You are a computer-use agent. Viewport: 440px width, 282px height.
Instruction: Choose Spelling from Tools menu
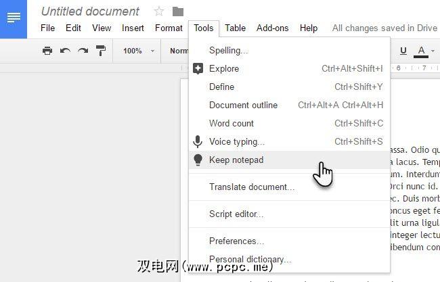[x=290, y=51]
